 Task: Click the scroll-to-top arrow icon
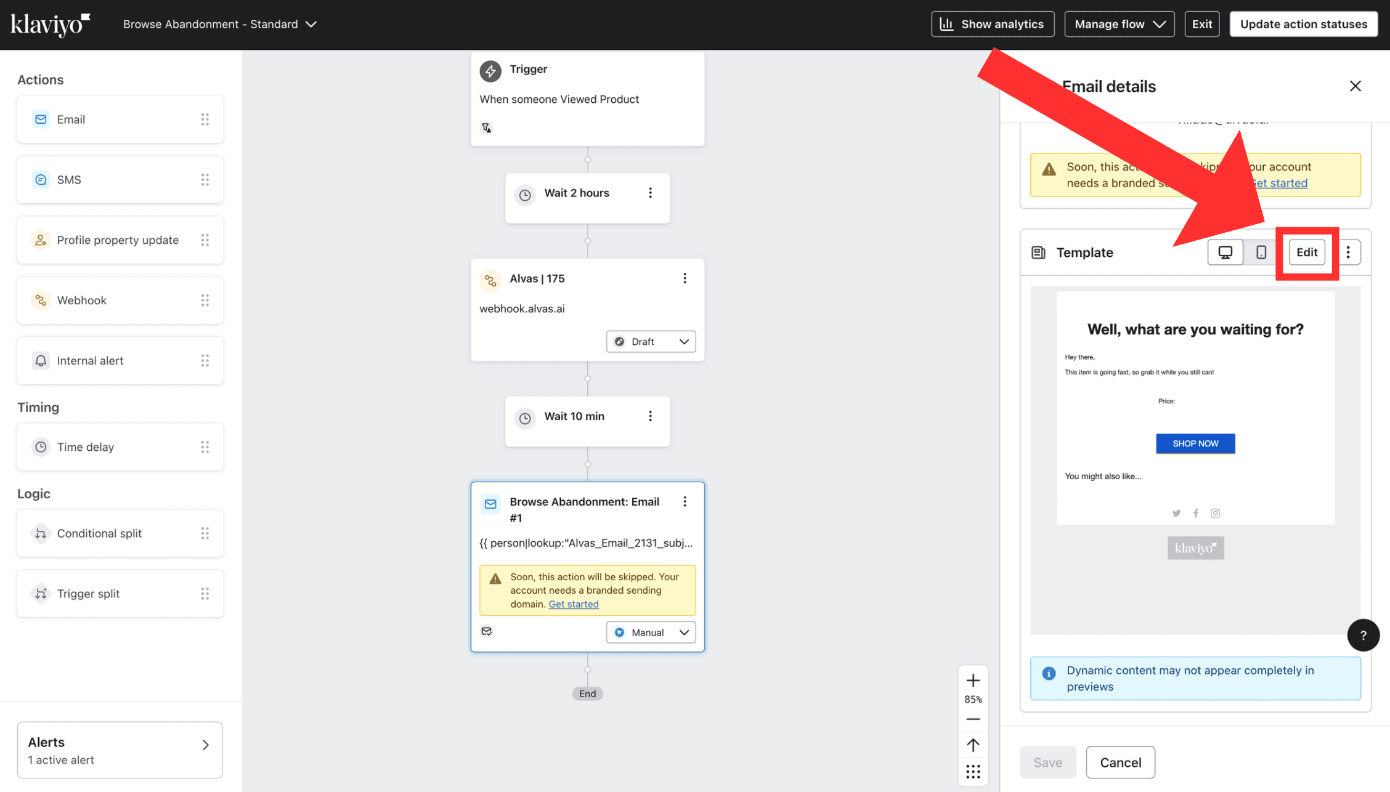tap(973, 745)
